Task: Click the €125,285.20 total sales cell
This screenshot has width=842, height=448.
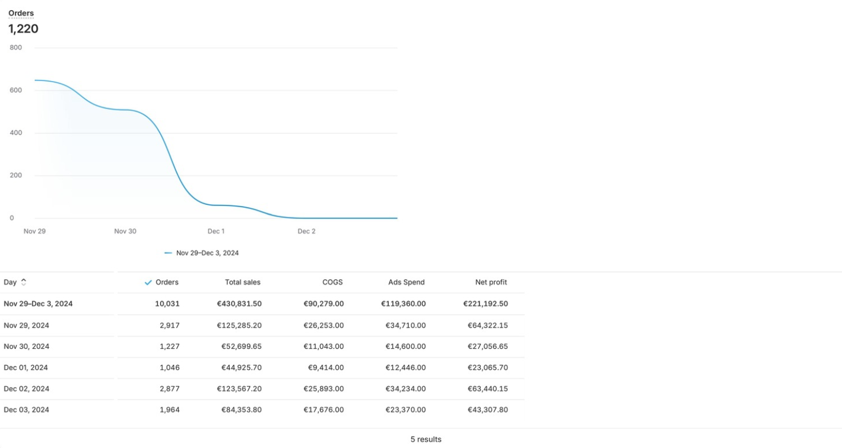Action: click(x=239, y=325)
